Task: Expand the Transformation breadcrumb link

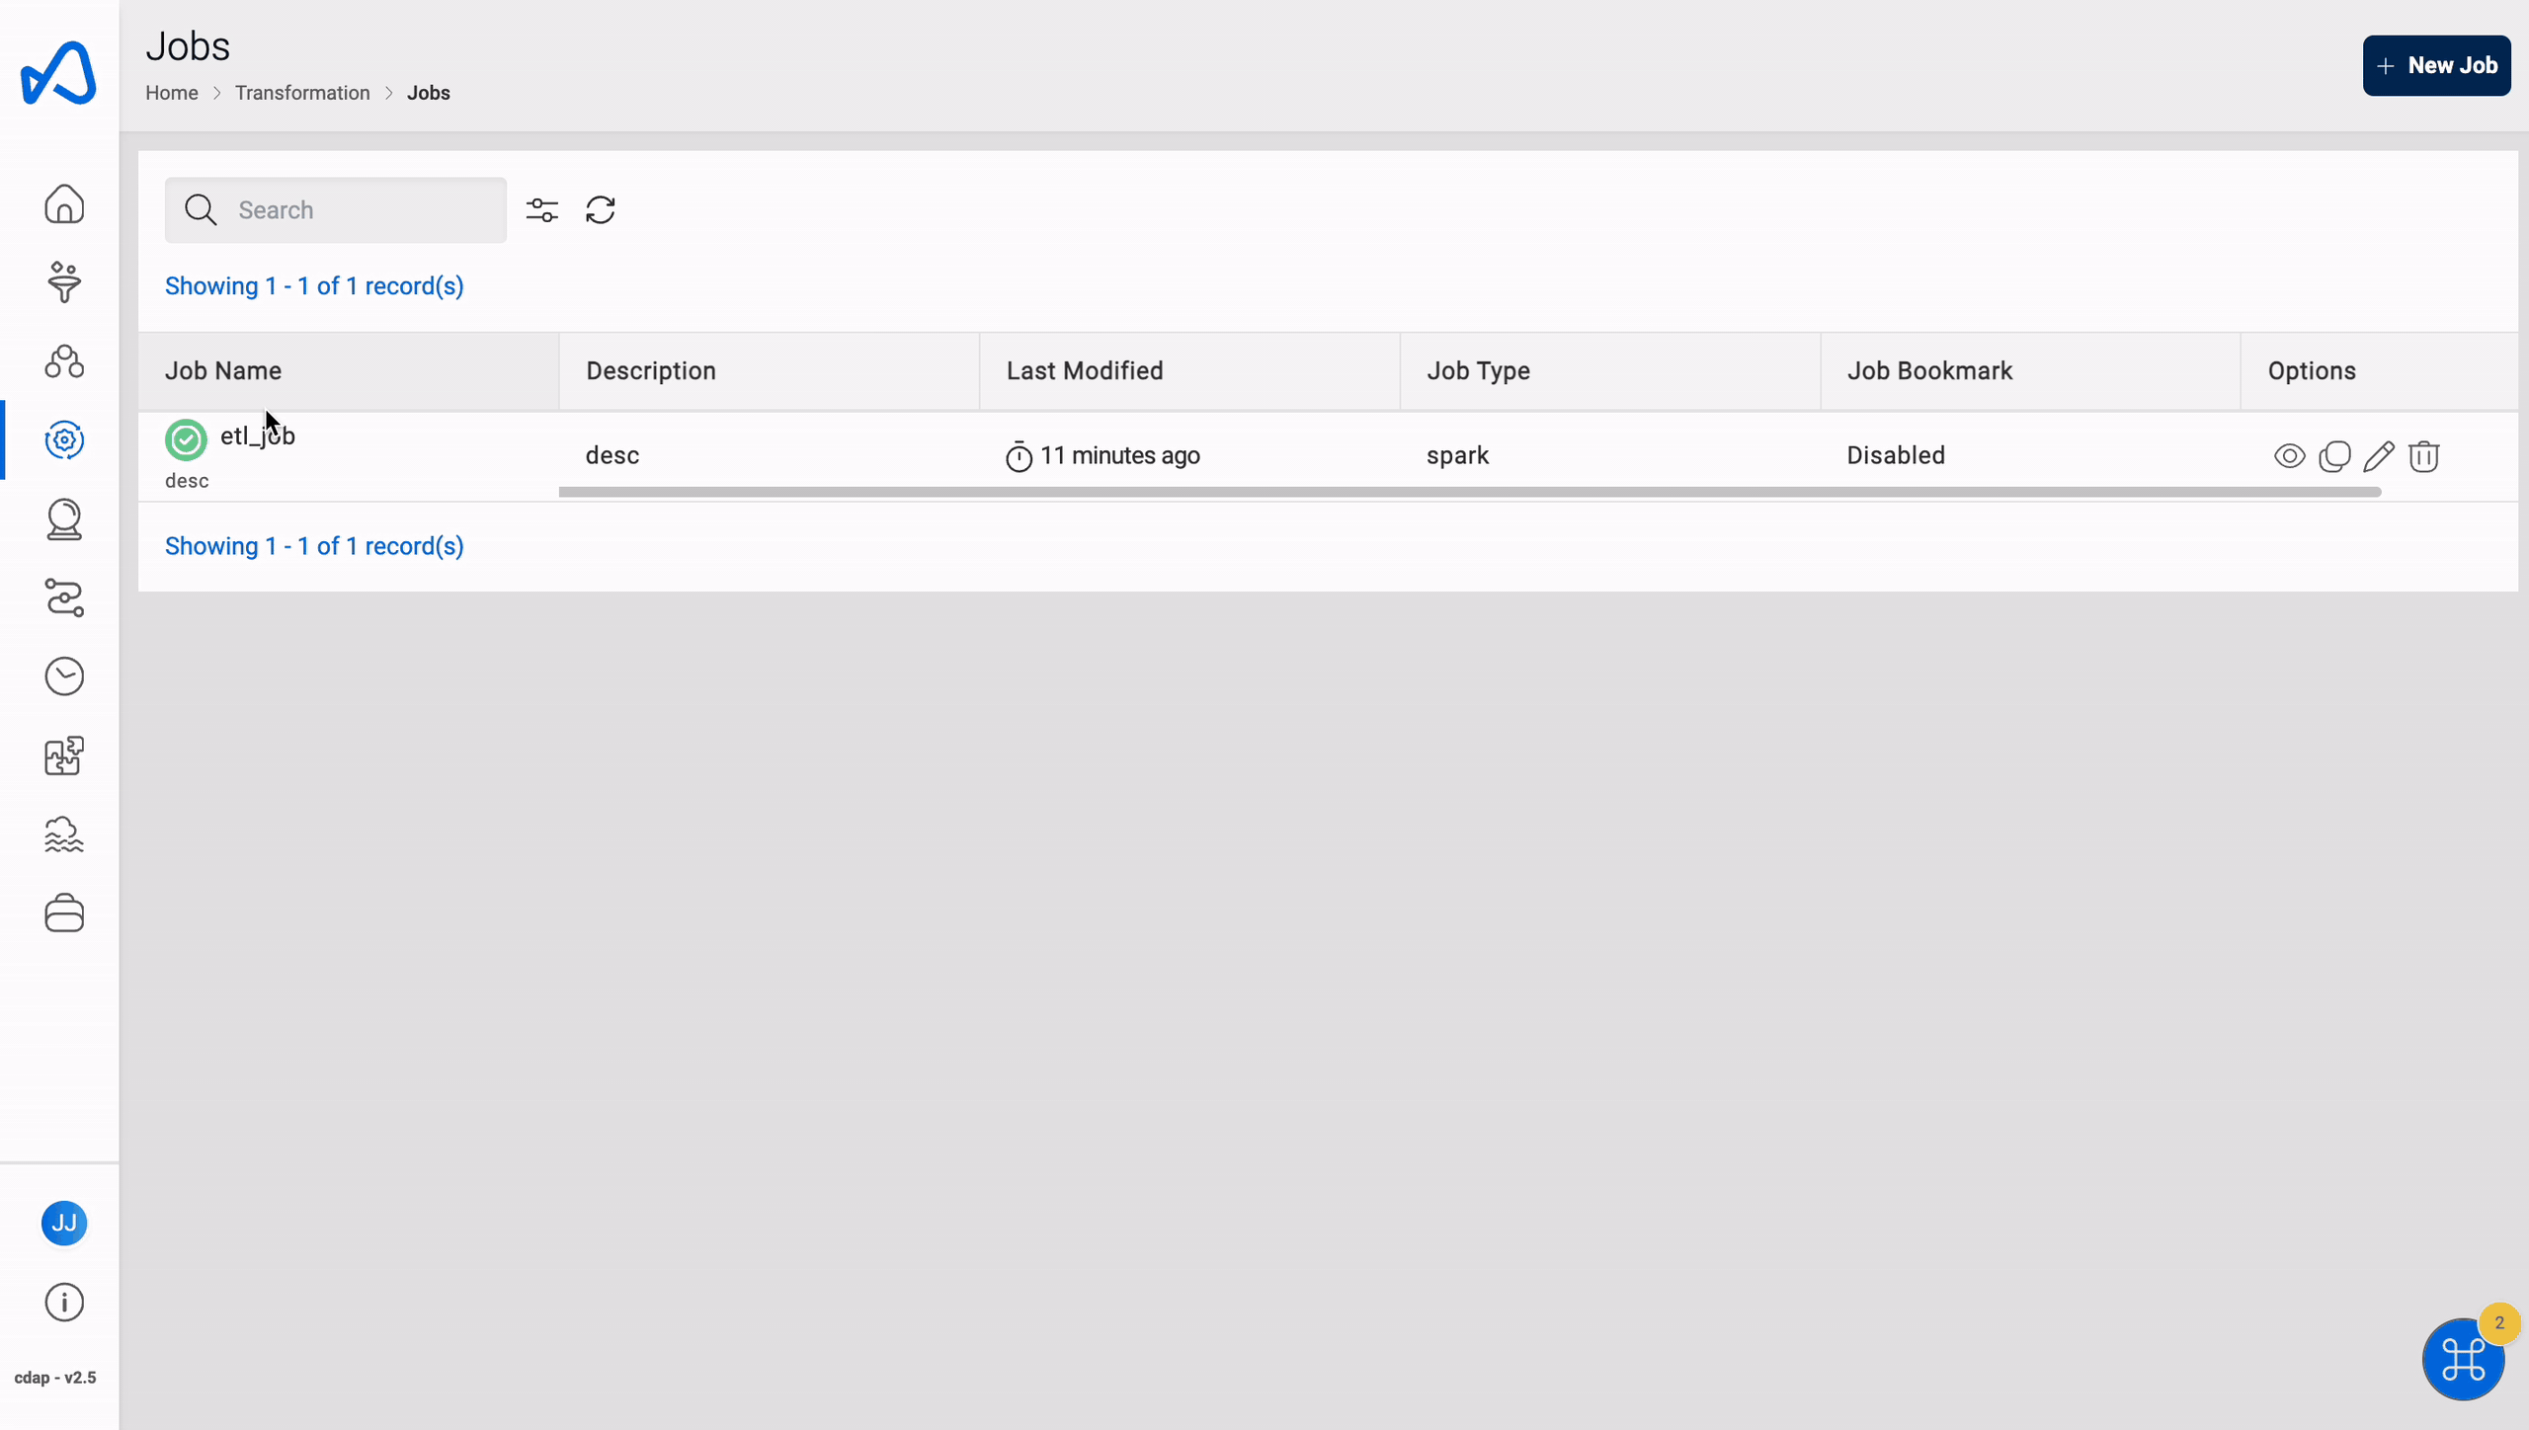Action: 302,92
